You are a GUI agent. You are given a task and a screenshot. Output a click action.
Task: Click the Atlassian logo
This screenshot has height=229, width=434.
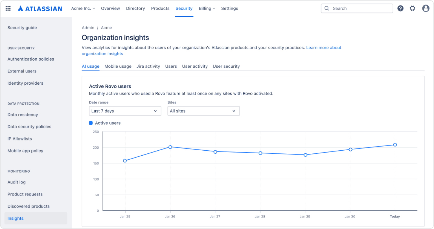click(x=40, y=8)
